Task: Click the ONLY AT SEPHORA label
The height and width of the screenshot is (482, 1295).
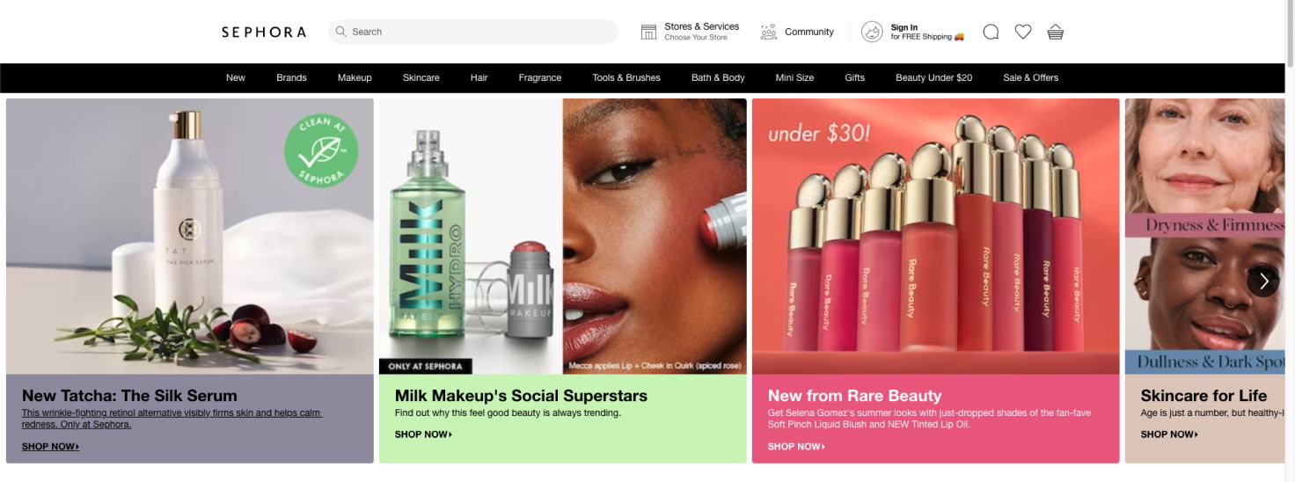Action: click(426, 366)
